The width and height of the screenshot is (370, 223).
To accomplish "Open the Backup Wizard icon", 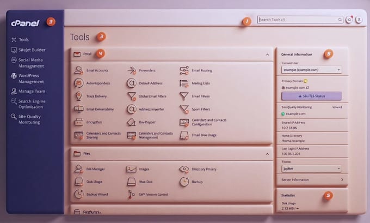I will coord(78,194).
